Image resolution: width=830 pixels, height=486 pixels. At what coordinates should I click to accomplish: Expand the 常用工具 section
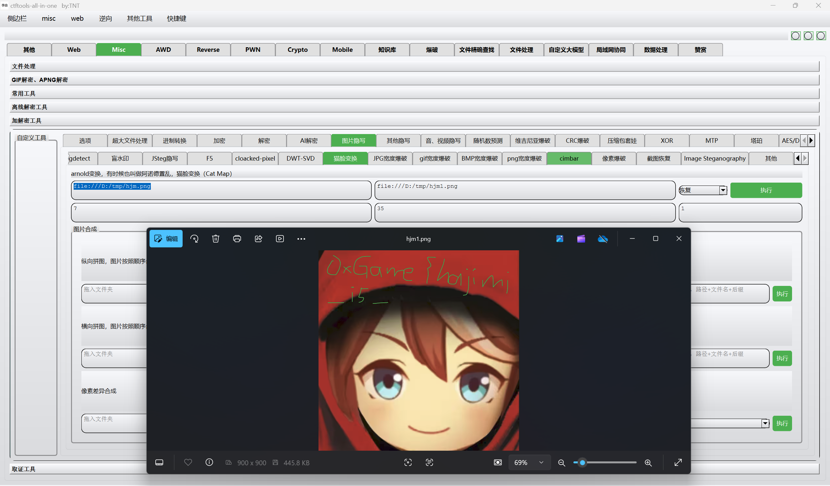click(414, 93)
